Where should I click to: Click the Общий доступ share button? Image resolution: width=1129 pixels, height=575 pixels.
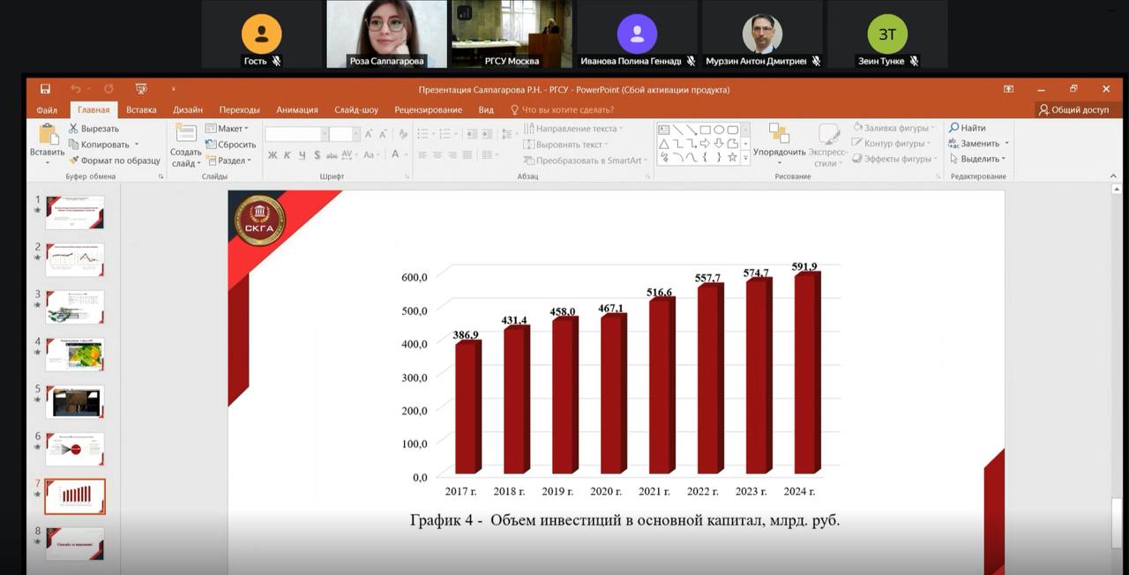1073,110
